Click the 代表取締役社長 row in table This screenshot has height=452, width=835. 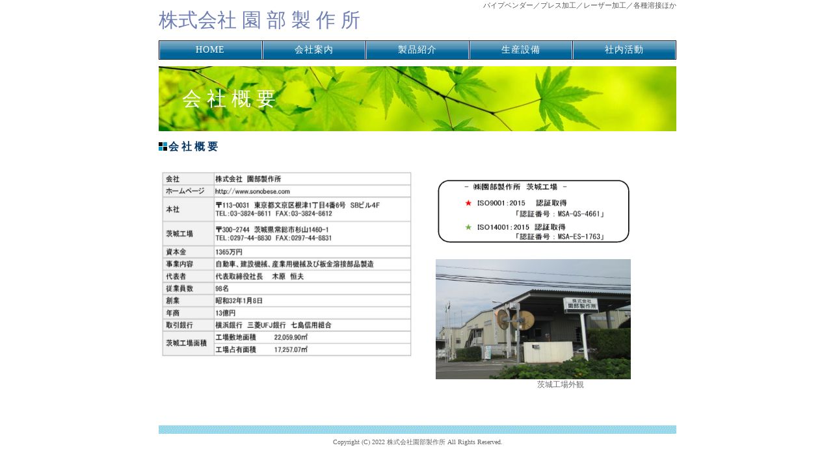287,276
